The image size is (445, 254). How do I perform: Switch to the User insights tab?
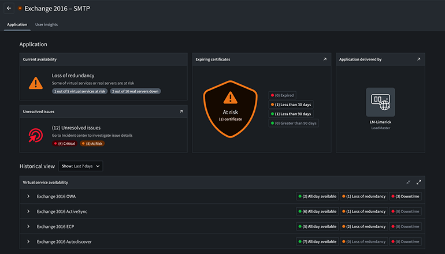pyautogui.click(x=46, y=24)
